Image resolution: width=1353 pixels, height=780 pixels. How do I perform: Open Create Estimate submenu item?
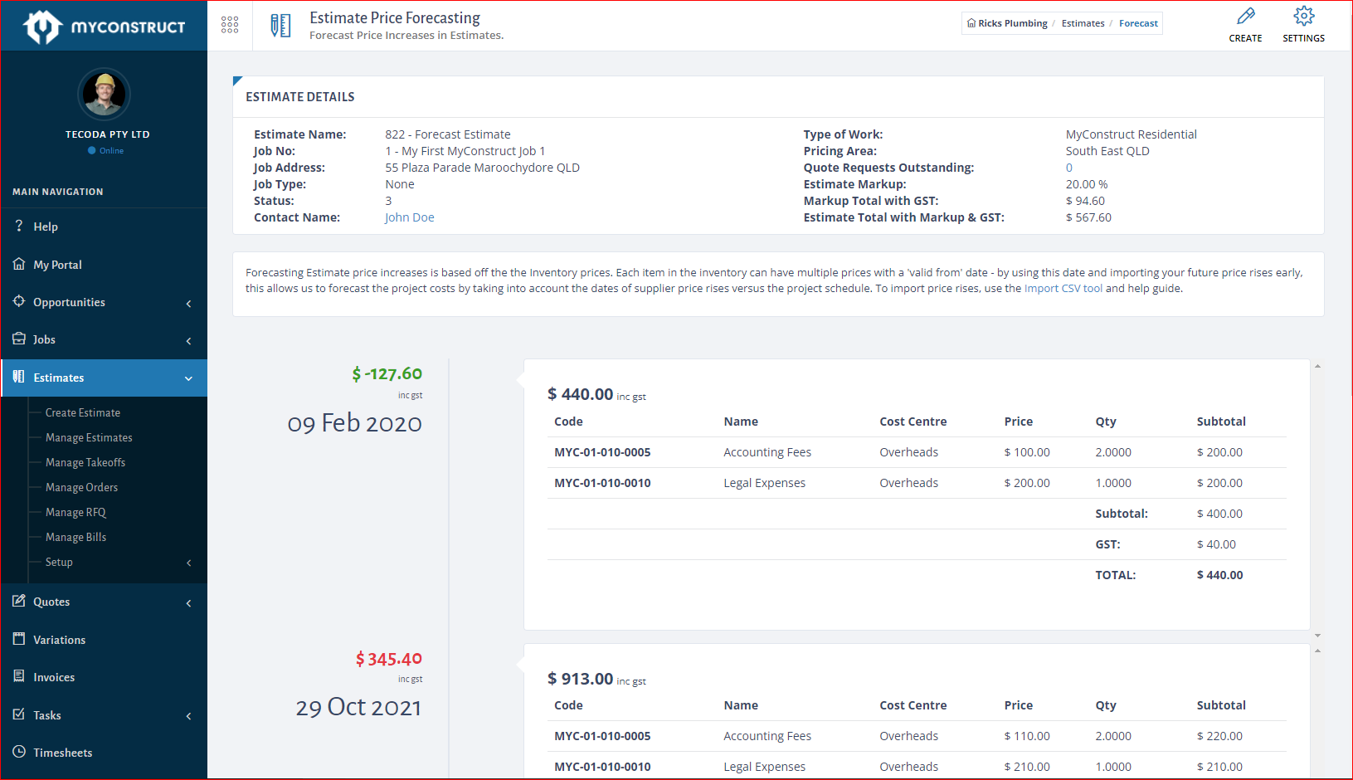(83, 412)
